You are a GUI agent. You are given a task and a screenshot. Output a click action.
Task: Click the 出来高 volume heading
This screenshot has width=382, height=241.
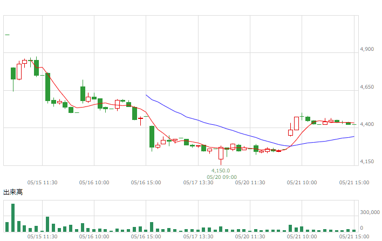13,192
